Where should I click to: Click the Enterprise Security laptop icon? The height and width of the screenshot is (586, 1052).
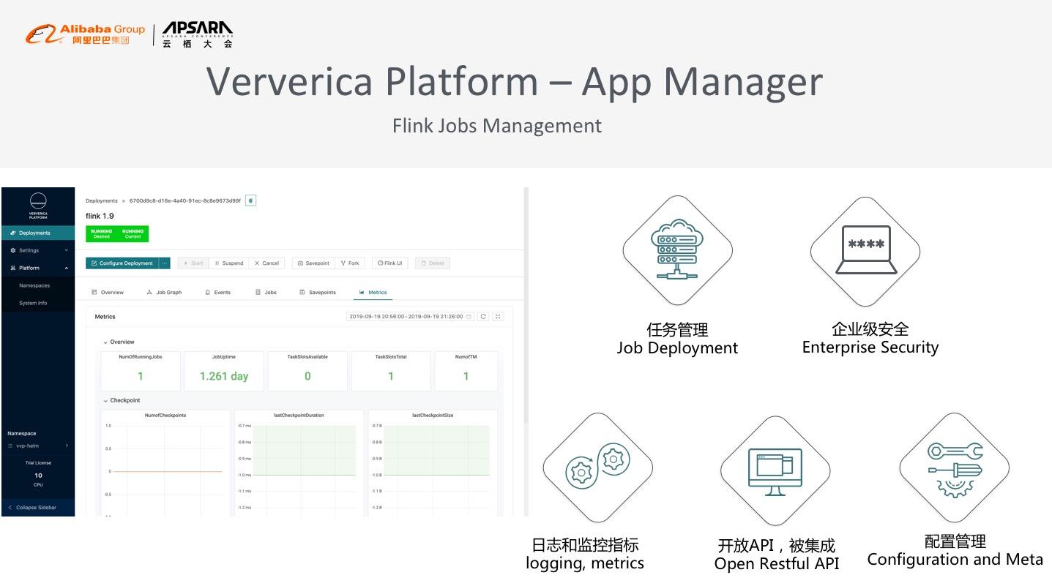[x=865, y=251]
